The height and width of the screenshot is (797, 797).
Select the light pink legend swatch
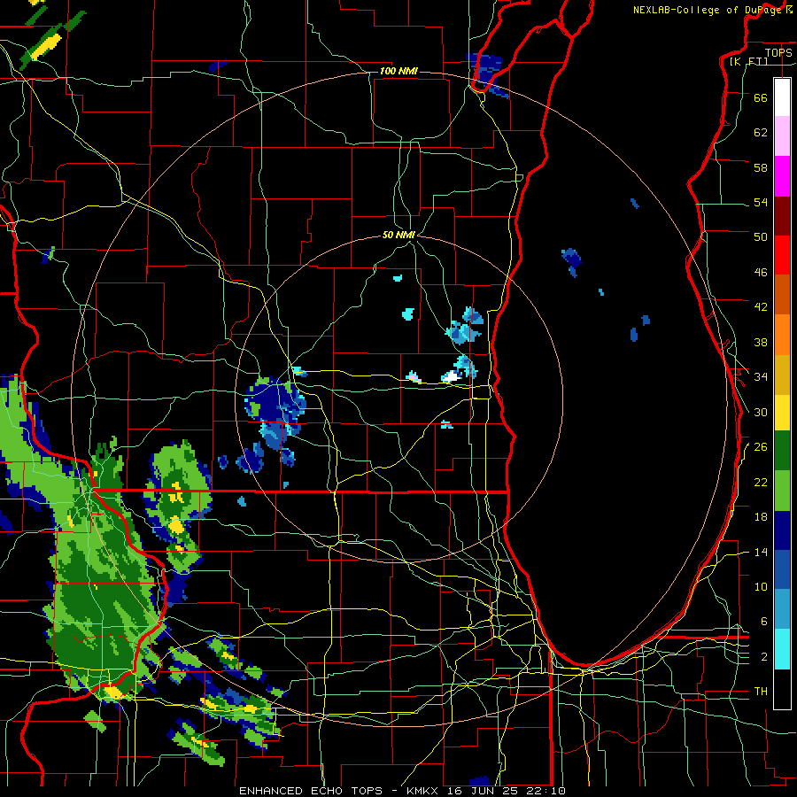pyautogui.click(x=782, y=136)
